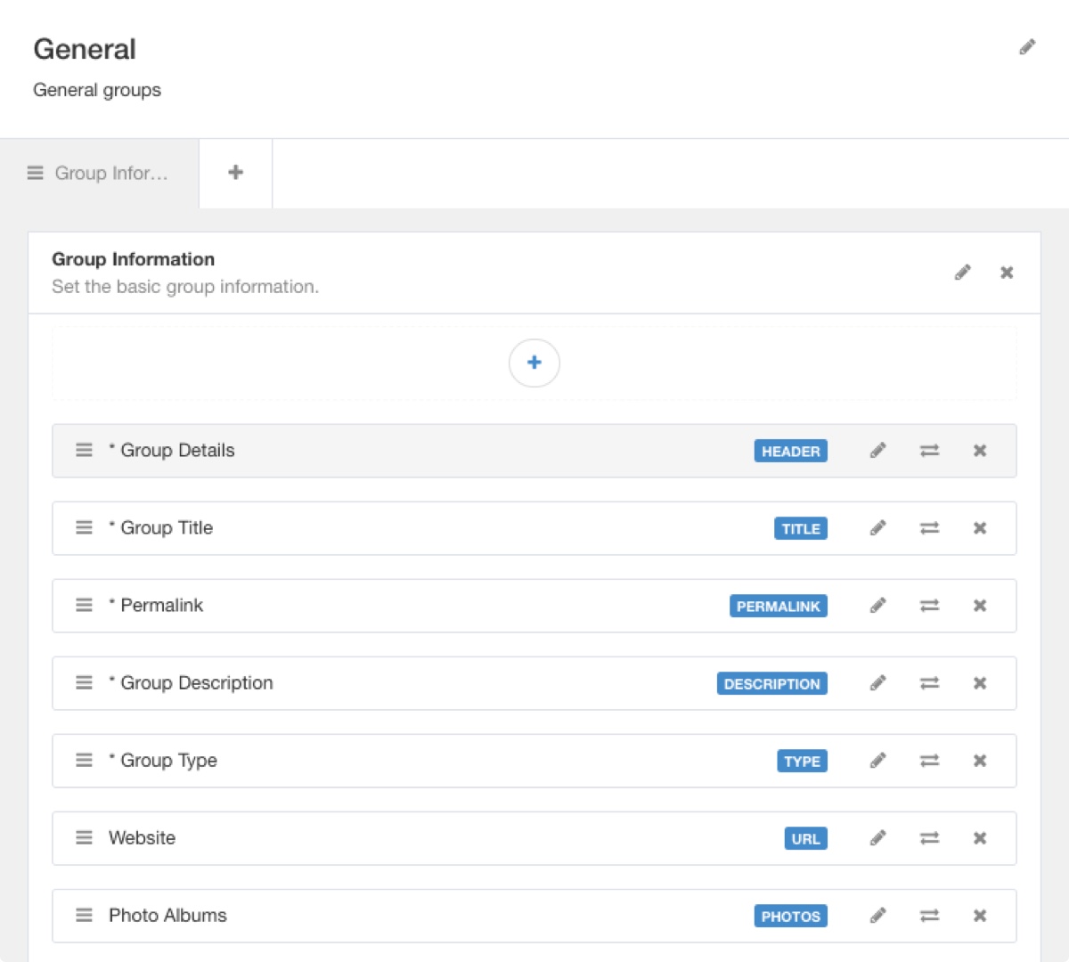The image size is (1069, 962).
Task: Grab the Group Title row drag handle
Action: (x=84, y=528)
